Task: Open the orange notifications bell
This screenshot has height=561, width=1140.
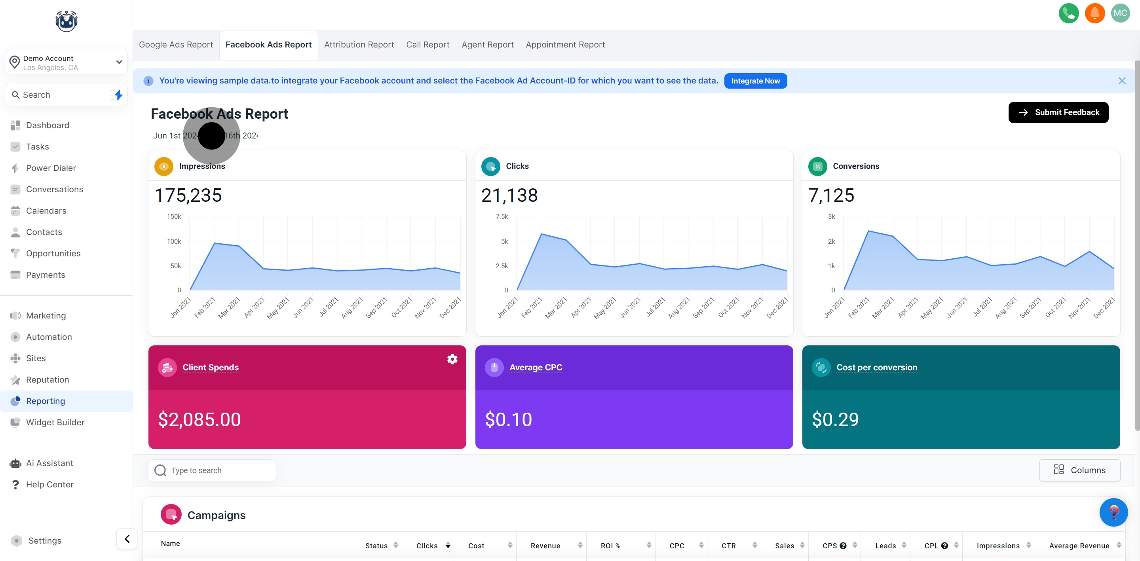Action: click(x=1094, y=13)
